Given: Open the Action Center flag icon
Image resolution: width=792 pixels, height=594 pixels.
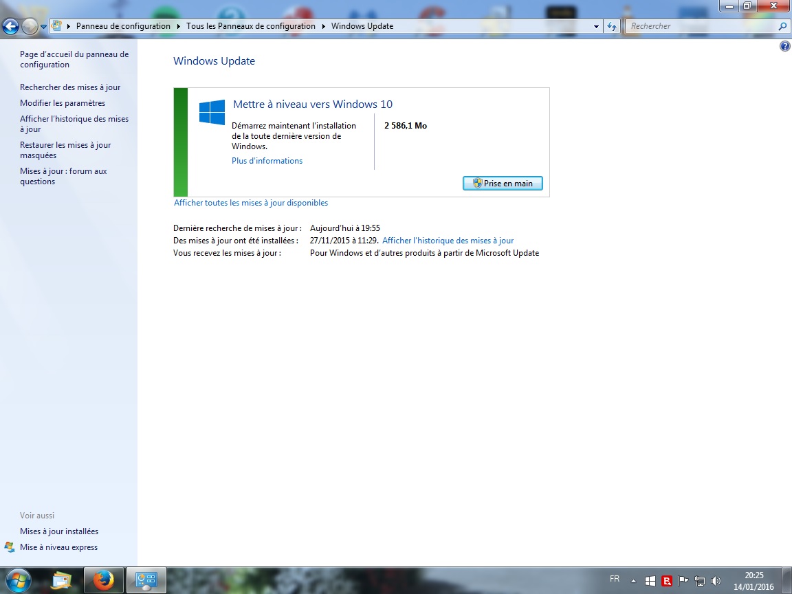Looking at the screenshot, I should (683, 581).
